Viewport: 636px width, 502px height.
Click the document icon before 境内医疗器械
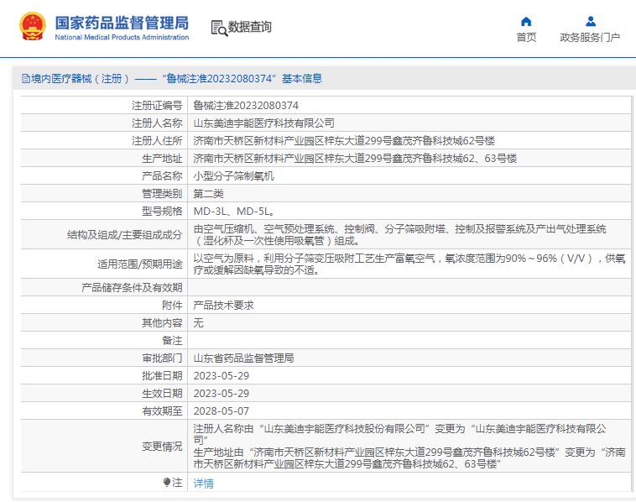[25, 79]
